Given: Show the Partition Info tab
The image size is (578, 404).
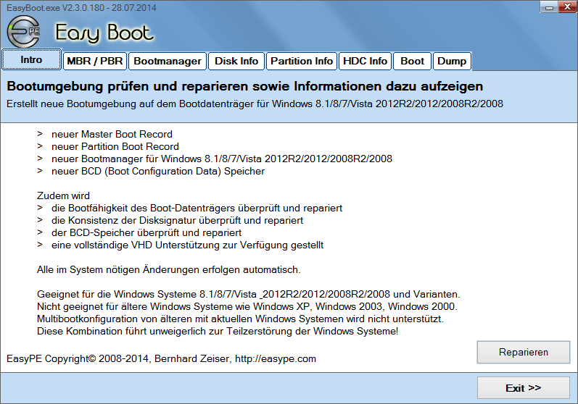Looking at the screenshot, I should (x=301, y=61).
